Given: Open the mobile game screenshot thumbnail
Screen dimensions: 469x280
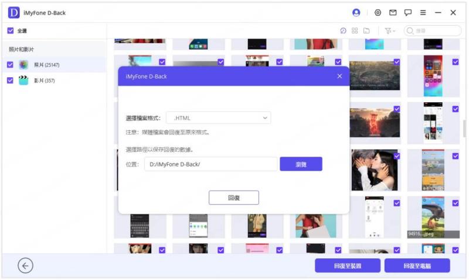Looking at the screenshot, I should [x=433, y=170].
